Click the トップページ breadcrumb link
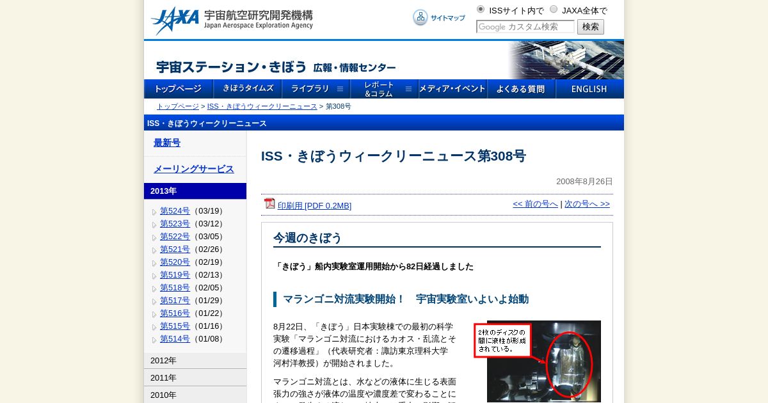 (178, 106)
